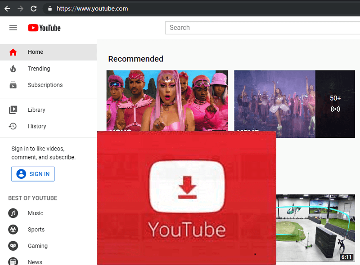Click the Recommended heading
The image size is (360, 265).
point(136,59)
